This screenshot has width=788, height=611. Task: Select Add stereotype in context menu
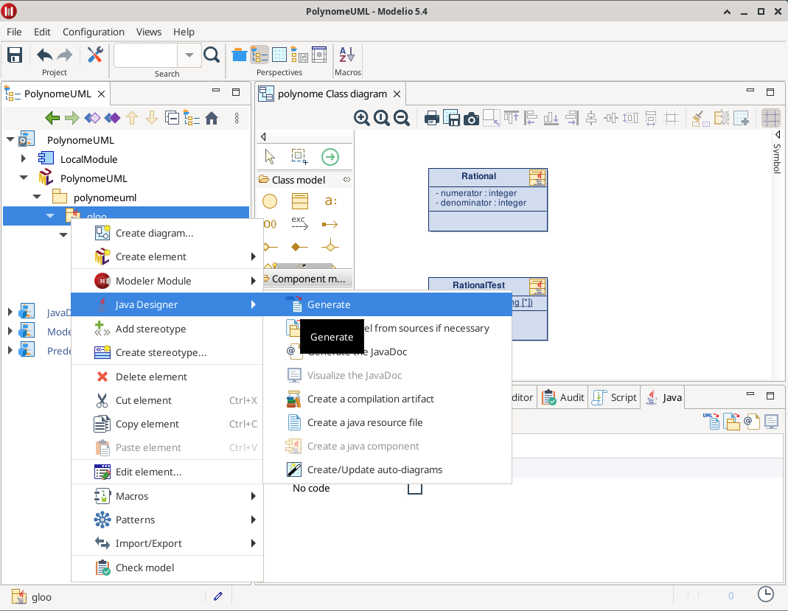pyautogui.click(x=167, y=329)
